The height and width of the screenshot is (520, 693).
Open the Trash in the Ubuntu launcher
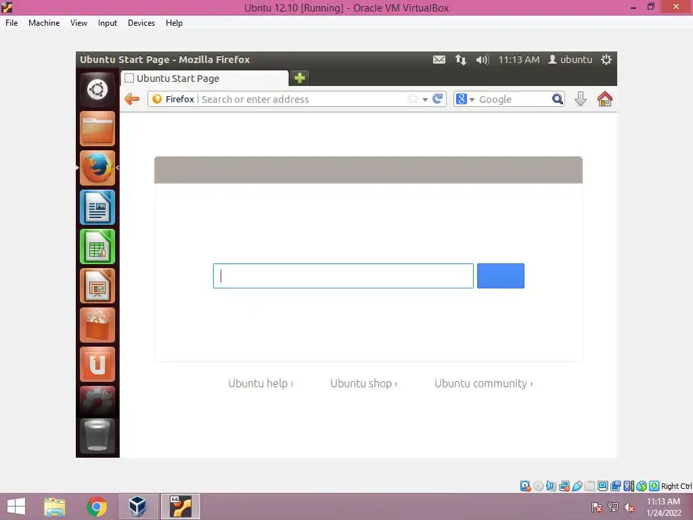click(x=97, y=436)
